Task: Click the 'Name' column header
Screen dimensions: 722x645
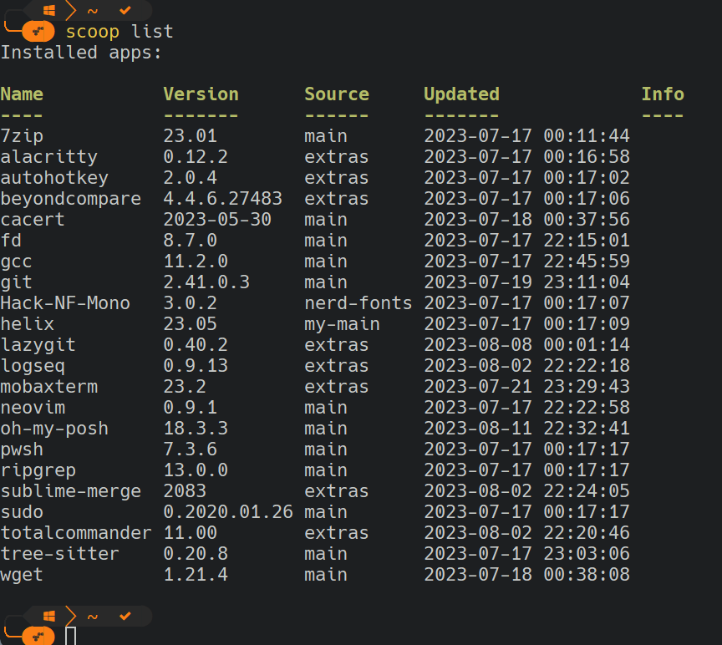Action: pyautogui.click(x=22, y=94)
